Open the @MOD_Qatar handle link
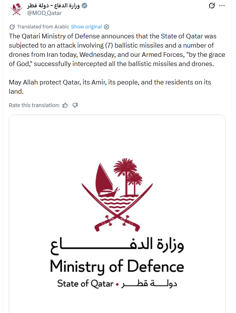Image resolution: width=236 pixels, height=313 pixels. point(44,13)
